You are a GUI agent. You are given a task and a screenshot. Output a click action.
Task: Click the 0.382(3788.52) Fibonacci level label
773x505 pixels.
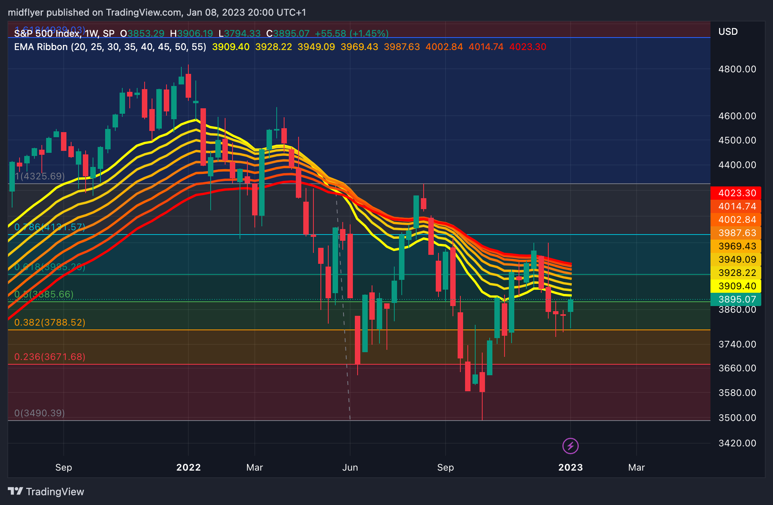50,322
